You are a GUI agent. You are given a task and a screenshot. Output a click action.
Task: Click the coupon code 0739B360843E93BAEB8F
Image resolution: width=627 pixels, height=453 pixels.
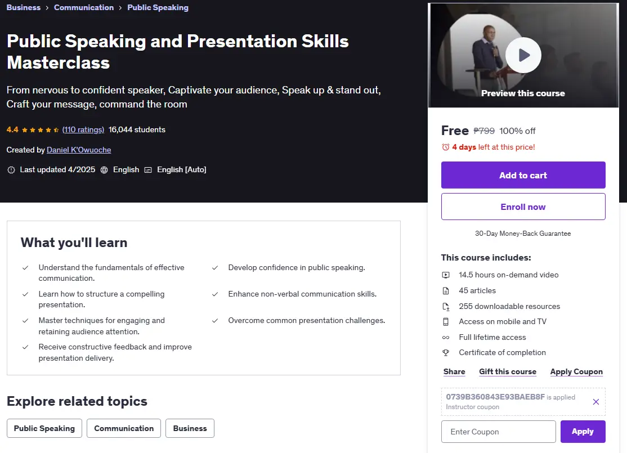[x=495, y=397]
